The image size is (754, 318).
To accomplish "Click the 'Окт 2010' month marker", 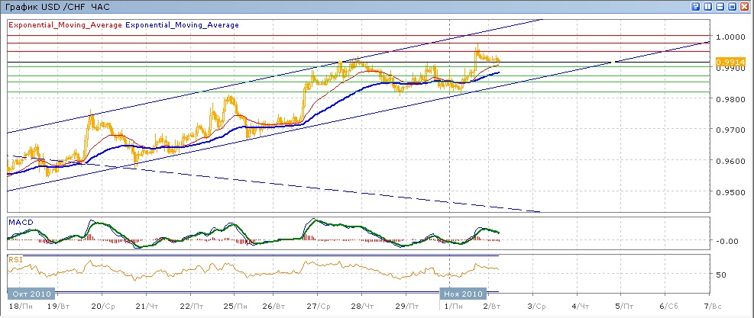I will click(x=31, y=294).
